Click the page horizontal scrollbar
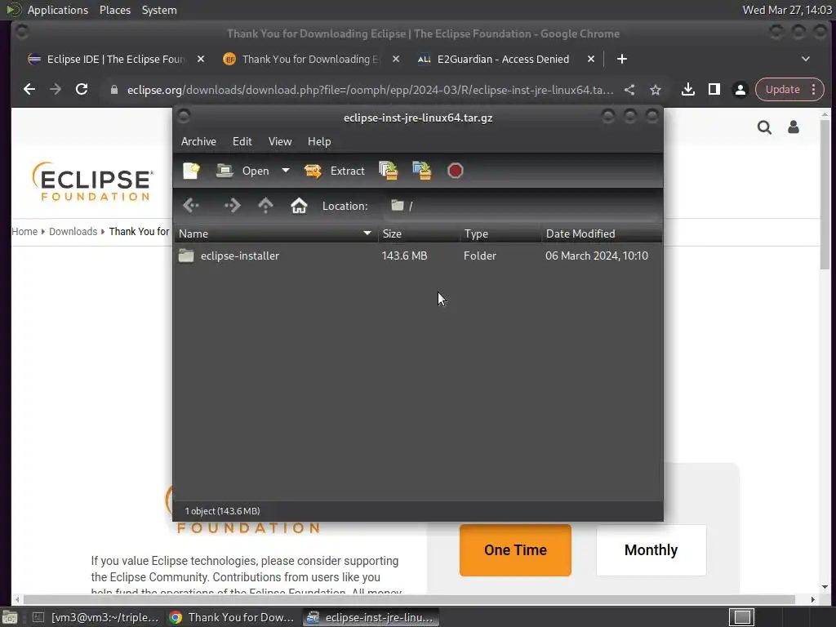This screenshot has height=627, width=836. [409, 599]
